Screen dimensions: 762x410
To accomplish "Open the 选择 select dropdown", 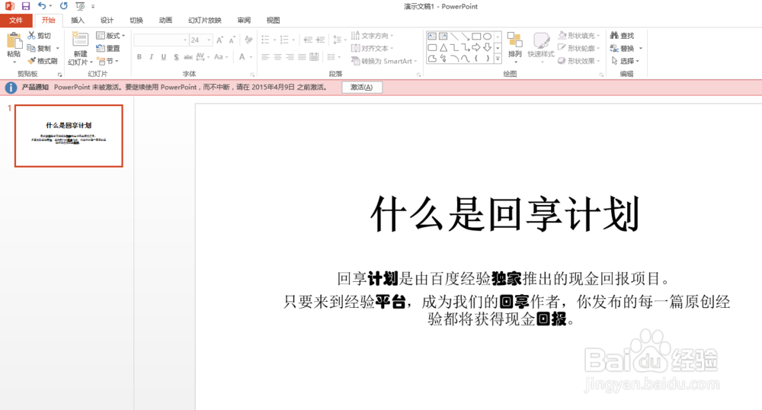I will [625, 61].
